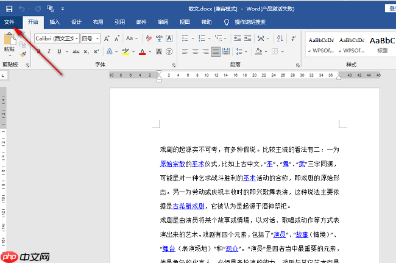
Task: Increase font size with the grow-font icon
Action: pos(107,38)
